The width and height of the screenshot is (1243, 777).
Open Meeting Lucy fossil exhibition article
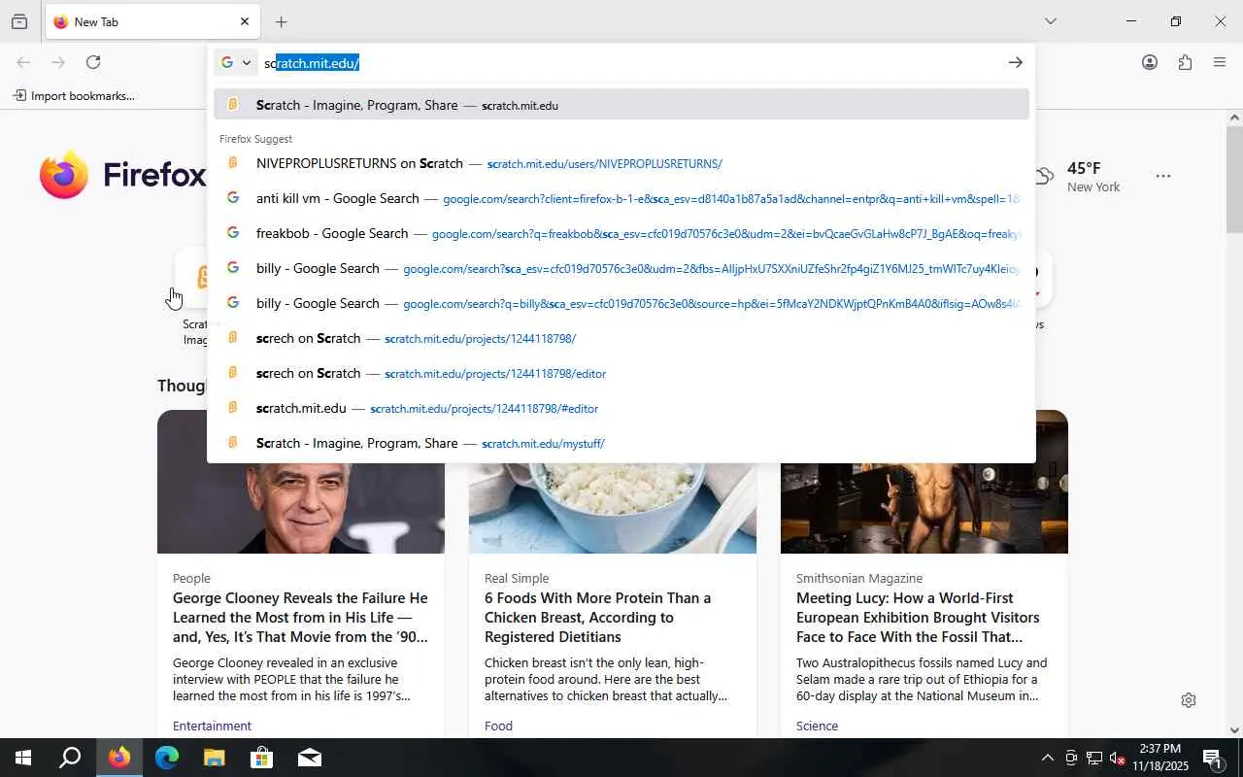click(x=918, y=618)
